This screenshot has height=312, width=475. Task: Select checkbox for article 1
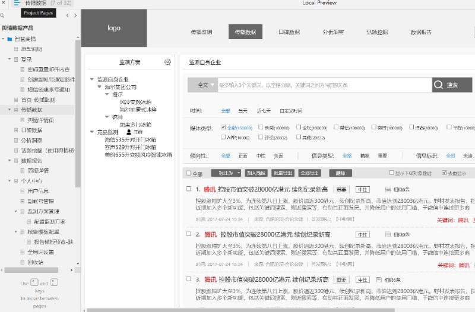(x=189, y=189)
